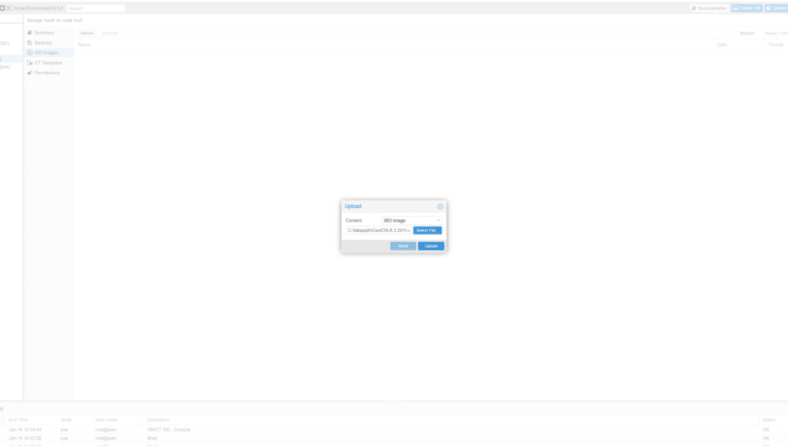The height and width of the screenshot is (446, 788).
Task: Click the Documentation book icon
Action: (x=694, y=8)
